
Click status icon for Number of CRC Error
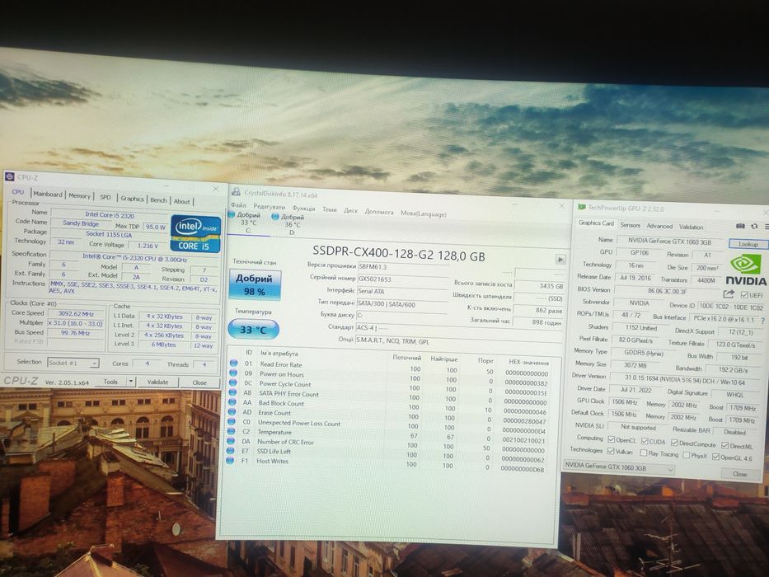tap(231, 441)
